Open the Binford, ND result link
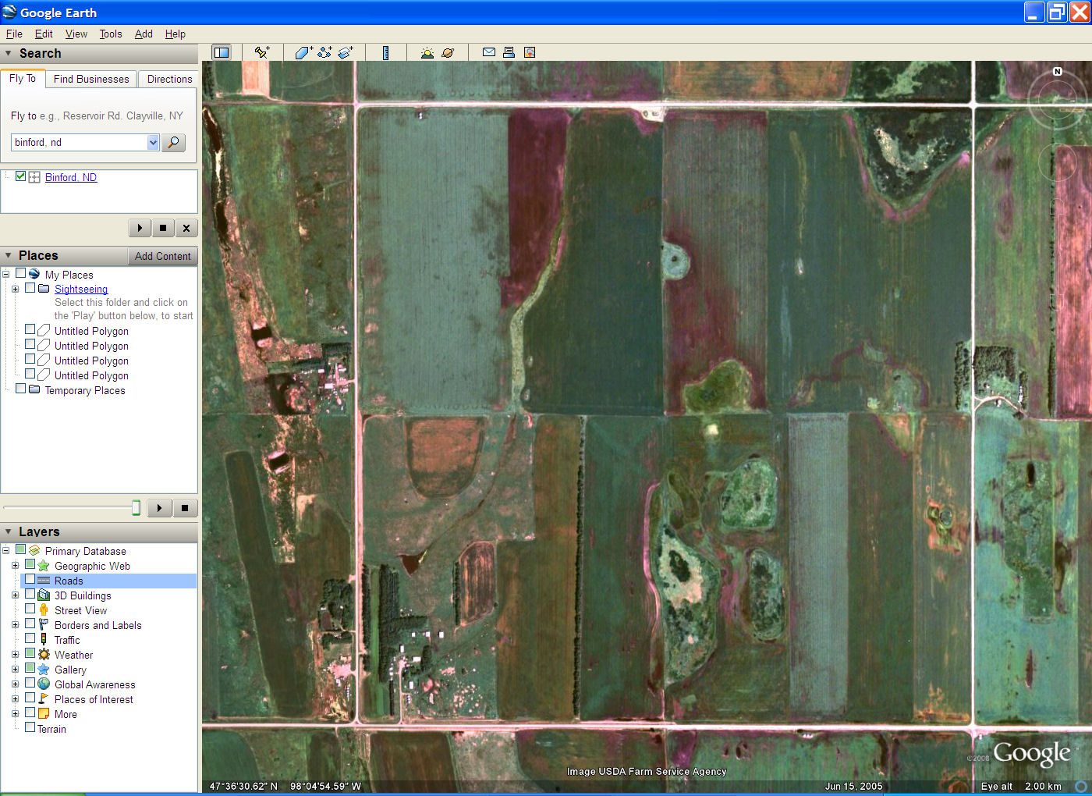The width and height of the screenshot is (1092, 796). click(71, 177)
